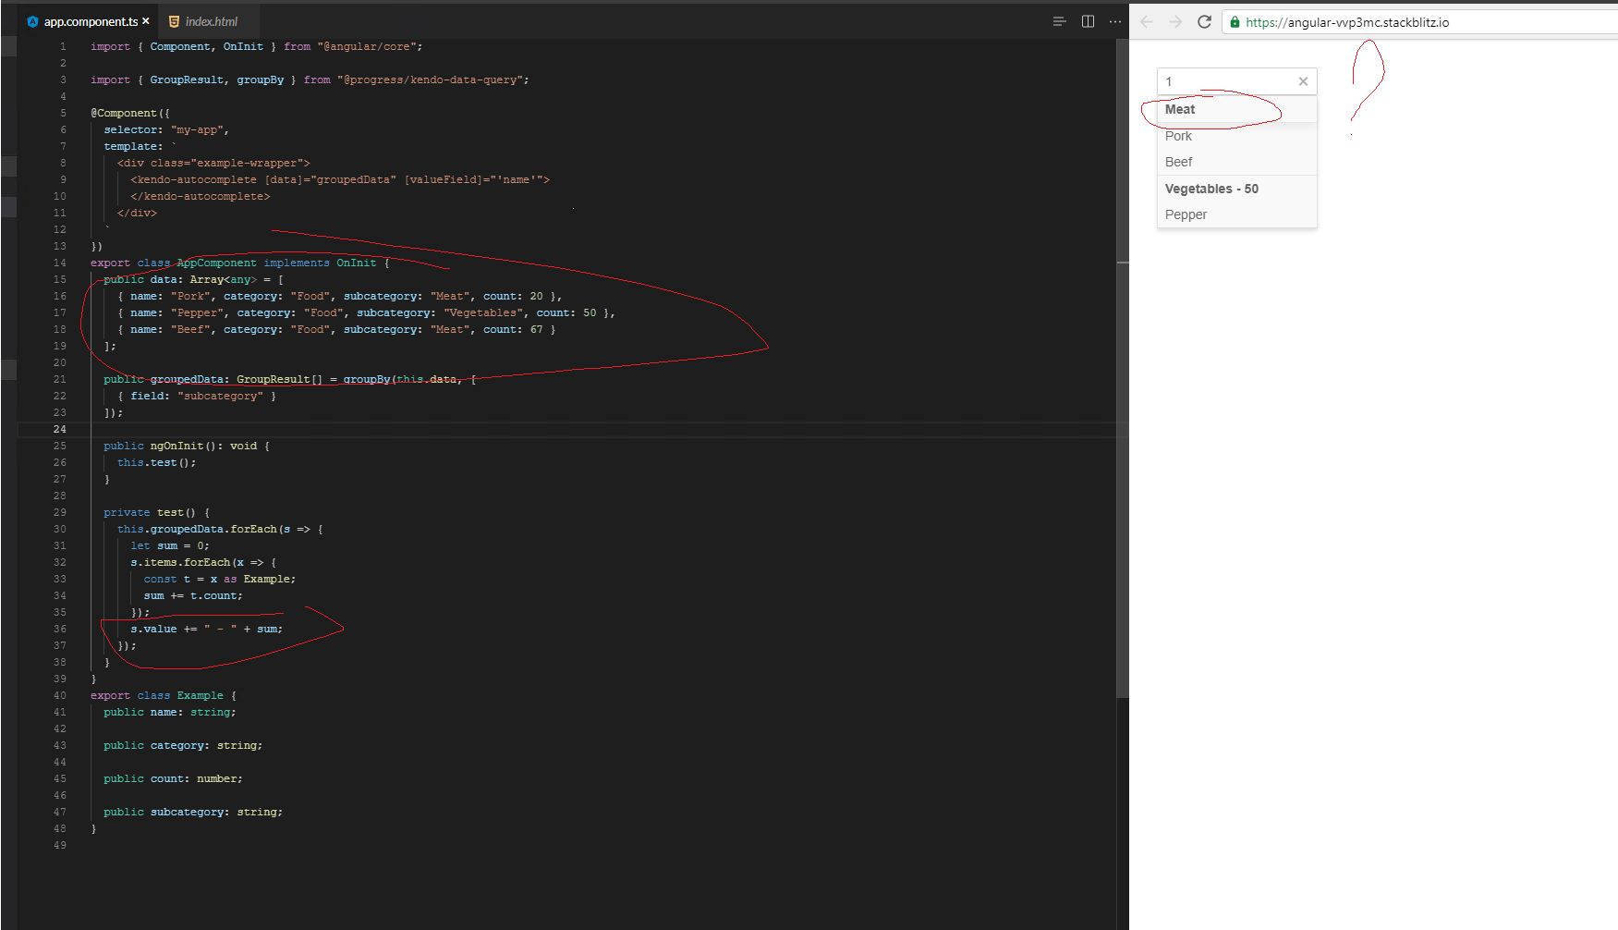Screen dimensions: 1618x930
Task: Choose Pork from the suggestion list
Action: pyautogui.click(x=1179, y=136)
